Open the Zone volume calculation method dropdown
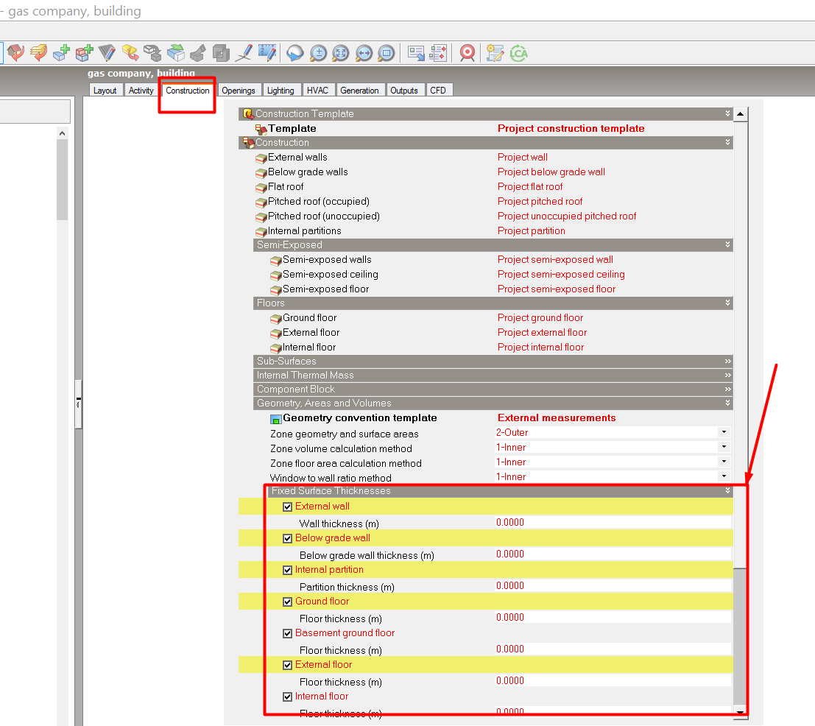This screenshot has height=726, width=815. click(x=724, y=447)
